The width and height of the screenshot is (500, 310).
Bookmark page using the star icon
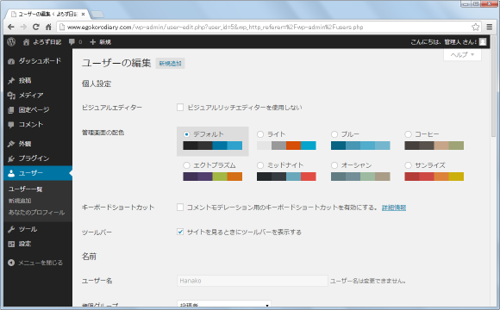click(476, 27)
